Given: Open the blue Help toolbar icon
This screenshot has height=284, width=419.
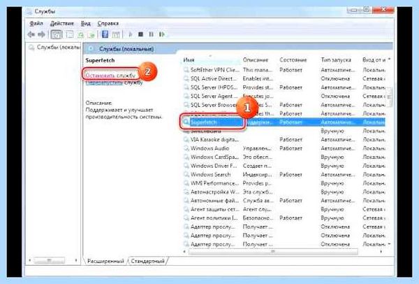Looking at the screenshot, I should click(105, 34).
